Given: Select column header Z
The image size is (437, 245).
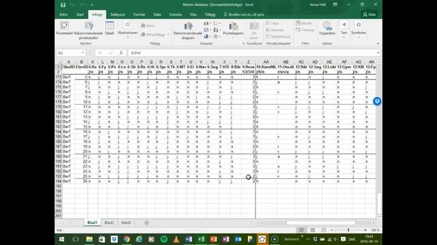Looking at the screenshot, I should click(248, 62).
